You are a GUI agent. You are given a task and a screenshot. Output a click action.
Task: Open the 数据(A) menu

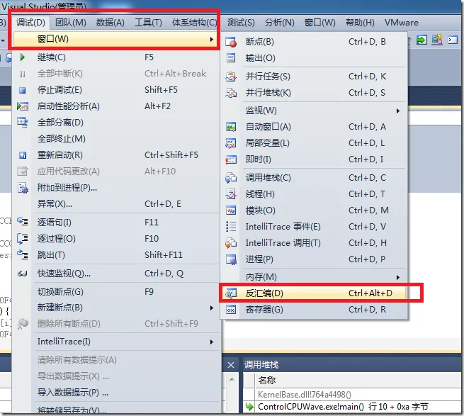coord(110,23)
